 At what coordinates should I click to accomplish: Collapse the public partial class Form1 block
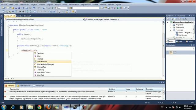8,30
